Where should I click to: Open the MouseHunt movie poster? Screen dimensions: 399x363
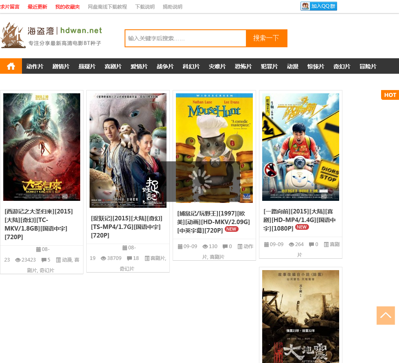pos(214,148)
